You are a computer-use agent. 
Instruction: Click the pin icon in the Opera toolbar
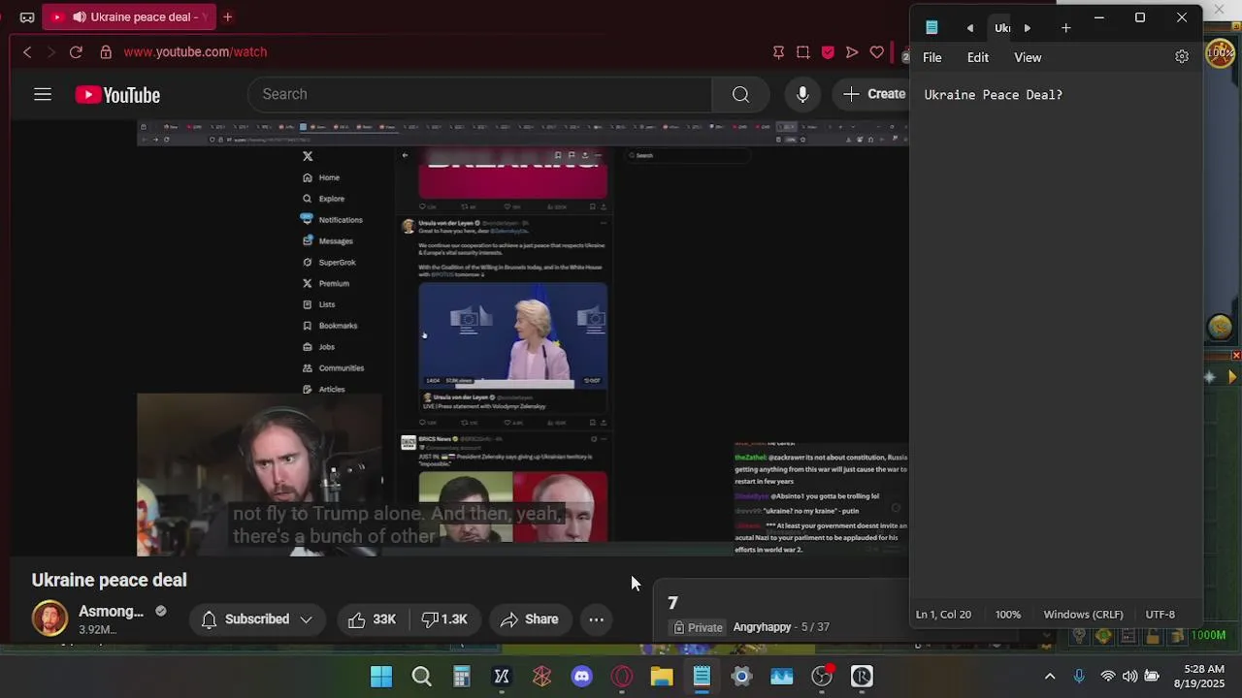coord(778,52)
